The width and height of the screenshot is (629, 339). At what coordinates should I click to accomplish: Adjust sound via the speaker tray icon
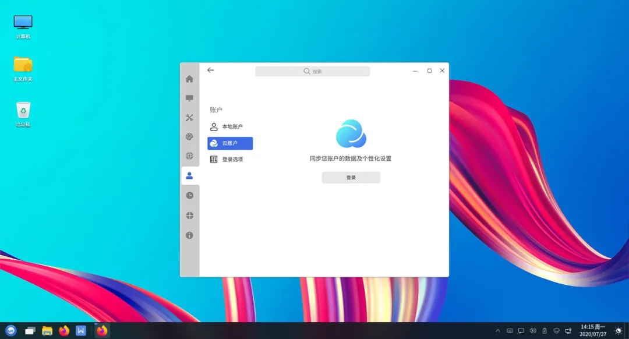click(x=533, y=330)
